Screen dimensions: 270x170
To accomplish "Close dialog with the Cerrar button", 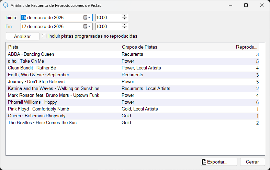I will pyautogui.click(x=252, y=162).
